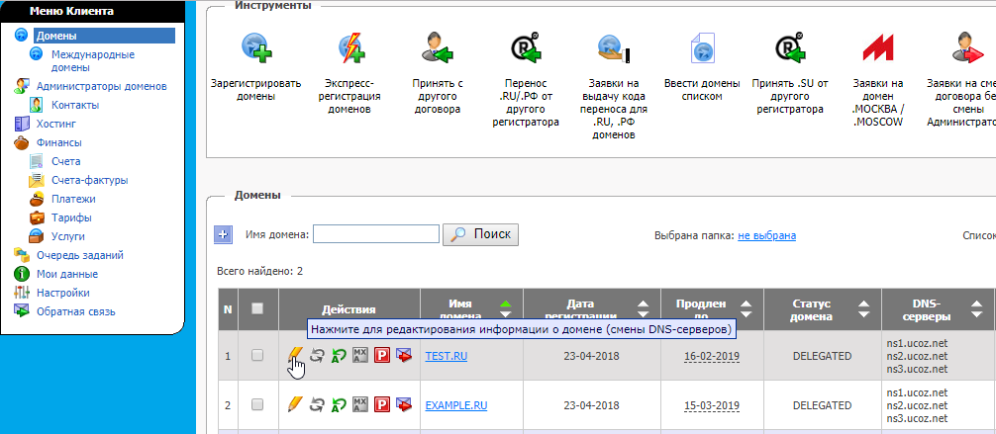Toggle select-all checkbox in table header
Image resolution: width=996 pixels, height=434 pixels.
(257, 308)
